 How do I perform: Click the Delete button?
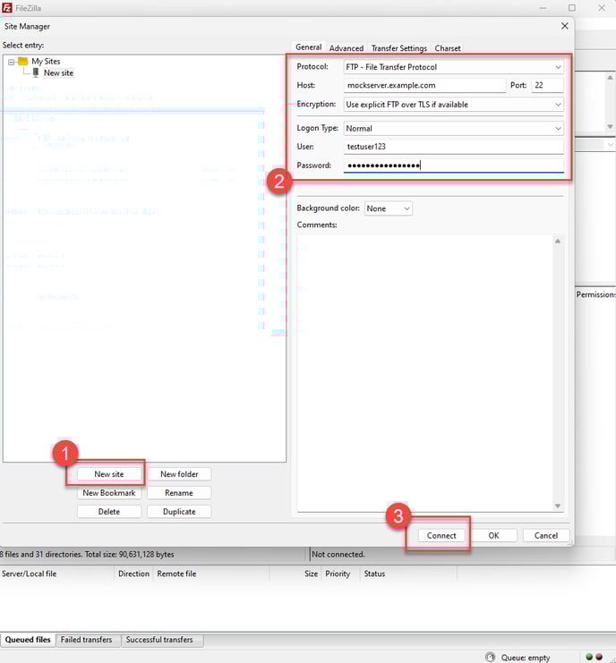[x=109, y=511]
